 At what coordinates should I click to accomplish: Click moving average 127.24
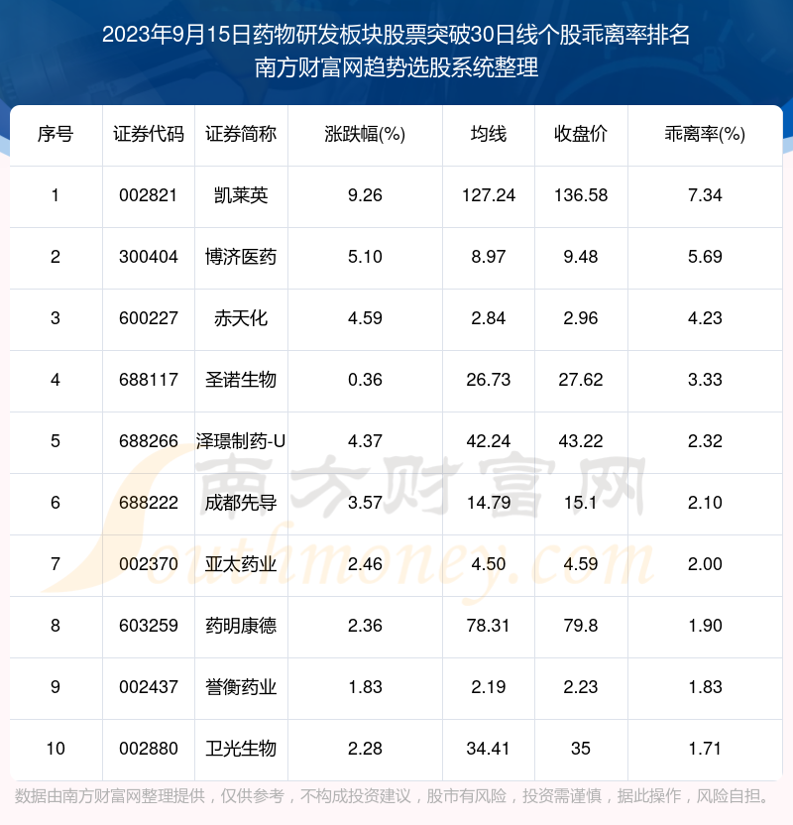tap(489, 195)
